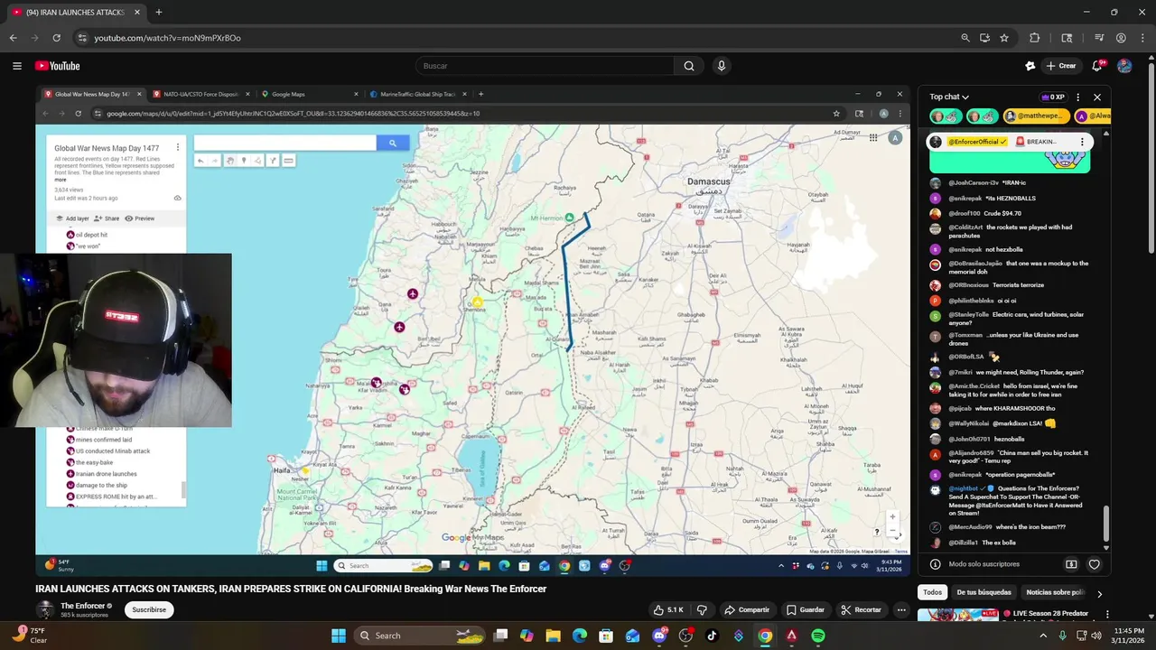
Task: Subscribe with the Suscribirse button
Action: tap(149, 609)
